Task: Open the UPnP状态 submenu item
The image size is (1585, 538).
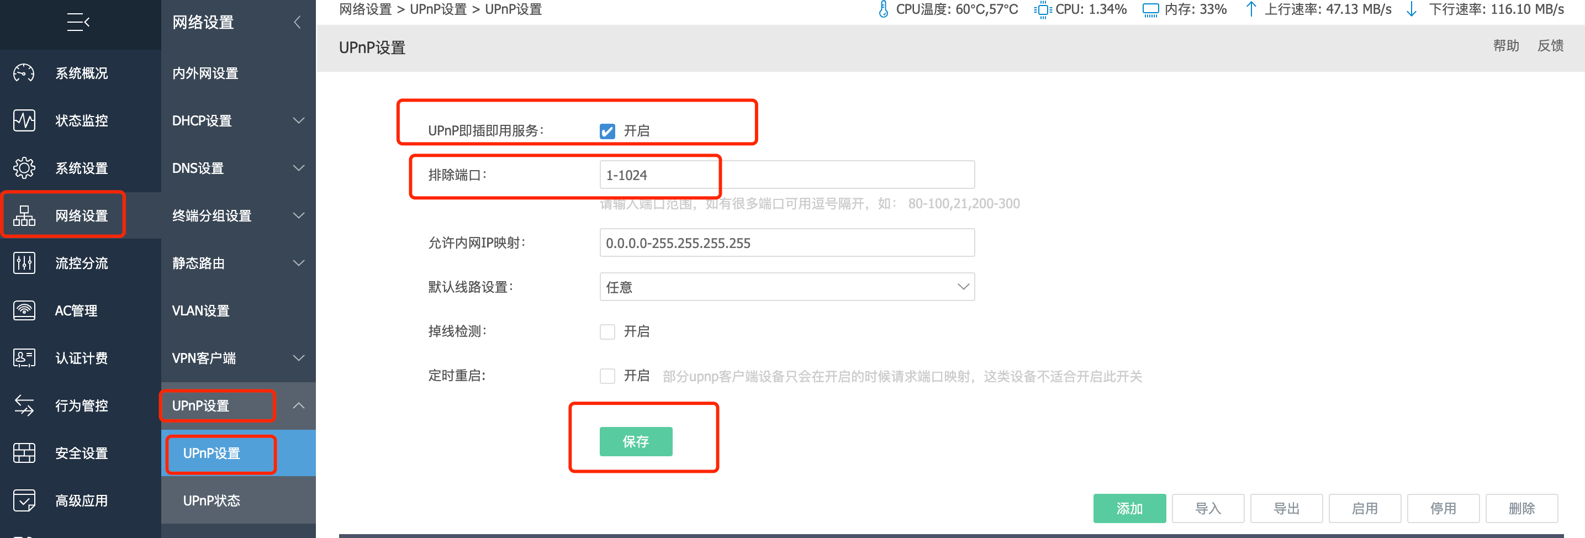Action: [x=212, y=500]
